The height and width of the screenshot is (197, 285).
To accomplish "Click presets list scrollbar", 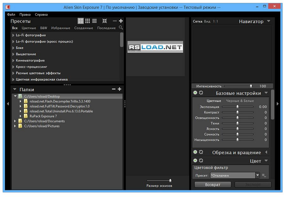I will [x=122, y=40].
